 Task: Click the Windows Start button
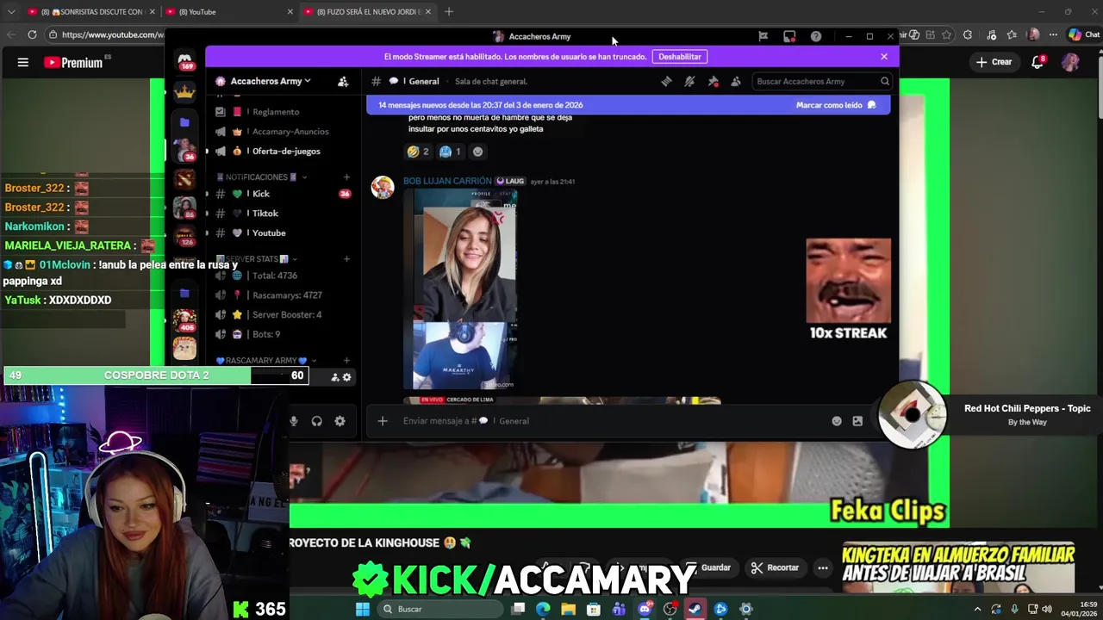pos(363,609)
